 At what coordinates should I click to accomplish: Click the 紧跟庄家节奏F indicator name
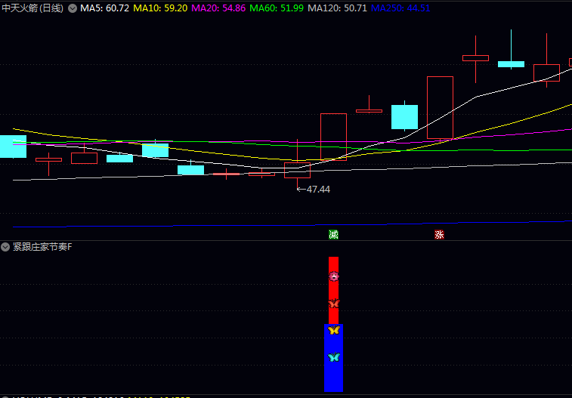(x=42, y=247)
